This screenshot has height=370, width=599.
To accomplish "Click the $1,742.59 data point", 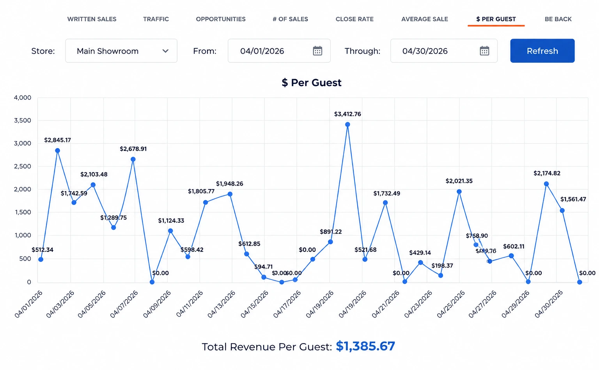I will [74, 202].
